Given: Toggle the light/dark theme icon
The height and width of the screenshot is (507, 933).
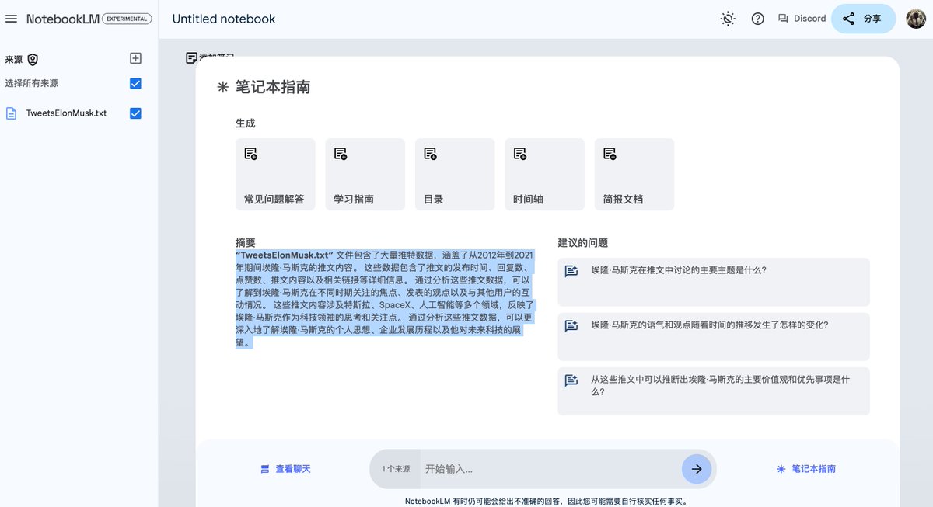Looking at the screenshot, I should 728,19.
